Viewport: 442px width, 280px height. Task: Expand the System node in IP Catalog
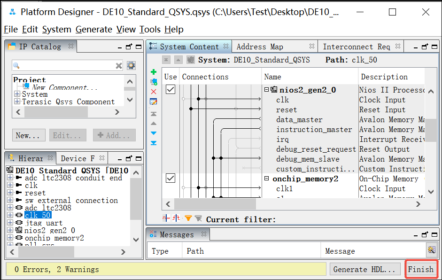pyautogui.click(x=17, y=93)
